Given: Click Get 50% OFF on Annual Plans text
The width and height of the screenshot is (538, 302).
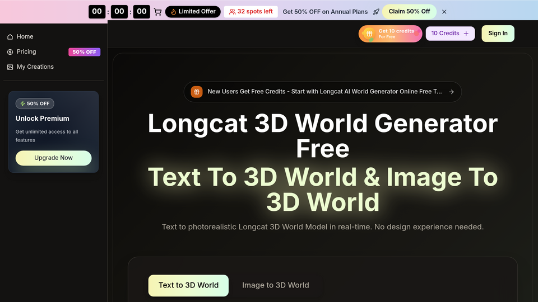Looking at the screenshot, I should [325, 12].
